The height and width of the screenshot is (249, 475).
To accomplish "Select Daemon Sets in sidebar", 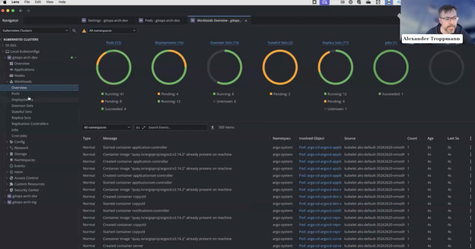I will coord(22,106).
